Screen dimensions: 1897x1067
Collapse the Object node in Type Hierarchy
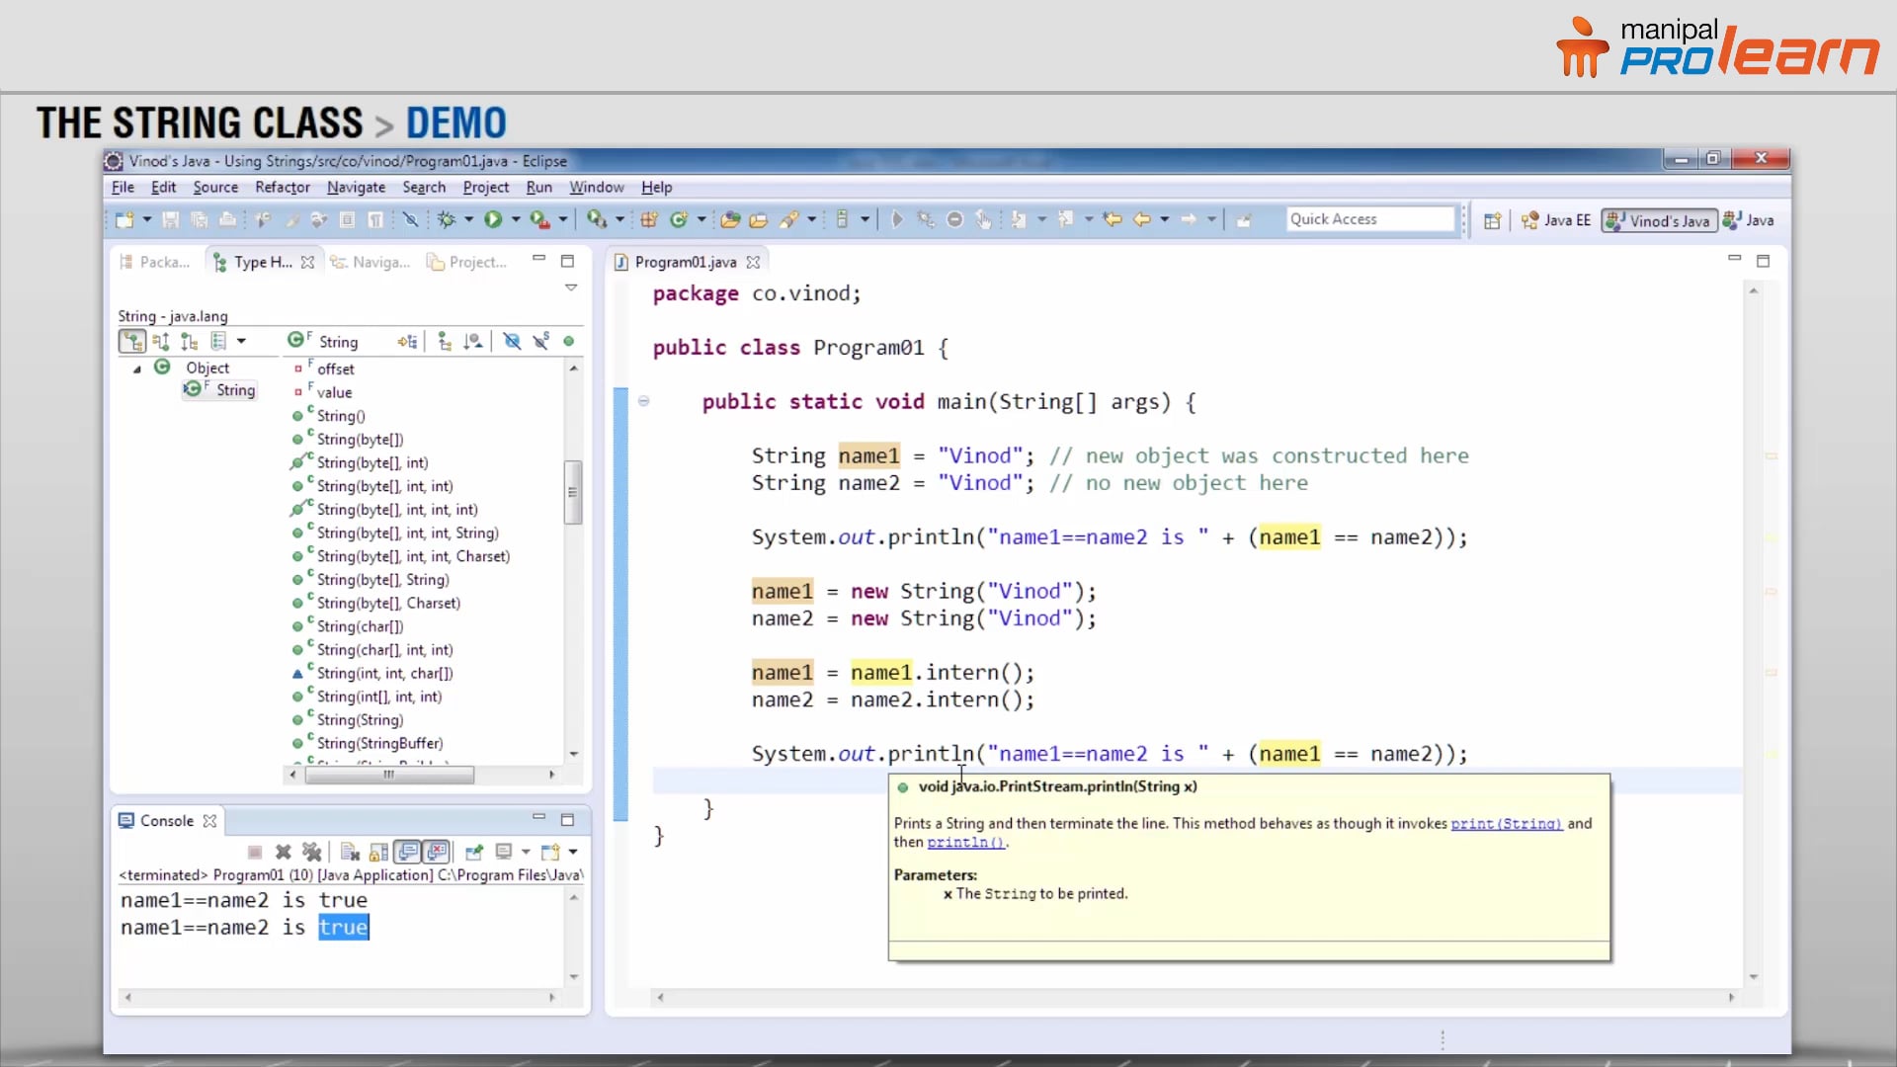pos(138,368)
